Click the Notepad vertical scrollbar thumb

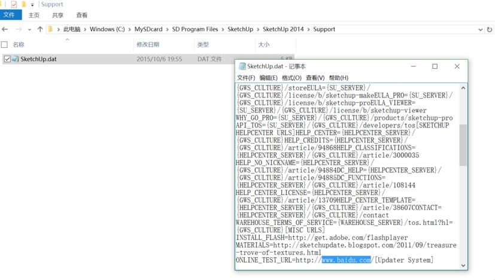pyautogui.click(x=463, y=145)
